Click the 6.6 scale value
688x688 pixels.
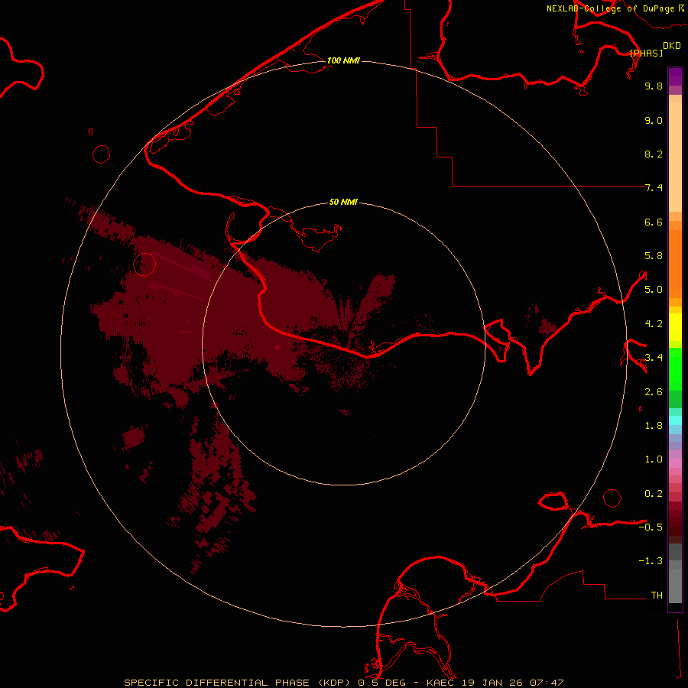pos(654,222)
